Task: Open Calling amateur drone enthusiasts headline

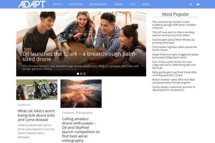Action: 81,129
